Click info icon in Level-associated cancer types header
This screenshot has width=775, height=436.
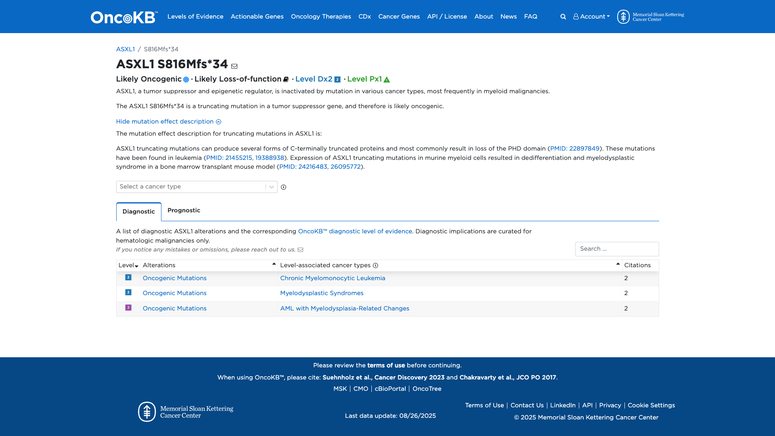[x=375, y=266]
